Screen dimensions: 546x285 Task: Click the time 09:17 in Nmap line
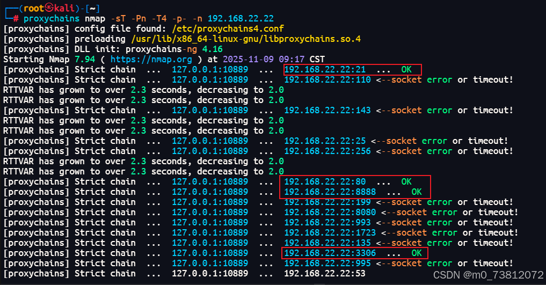(x=292, y=59)
